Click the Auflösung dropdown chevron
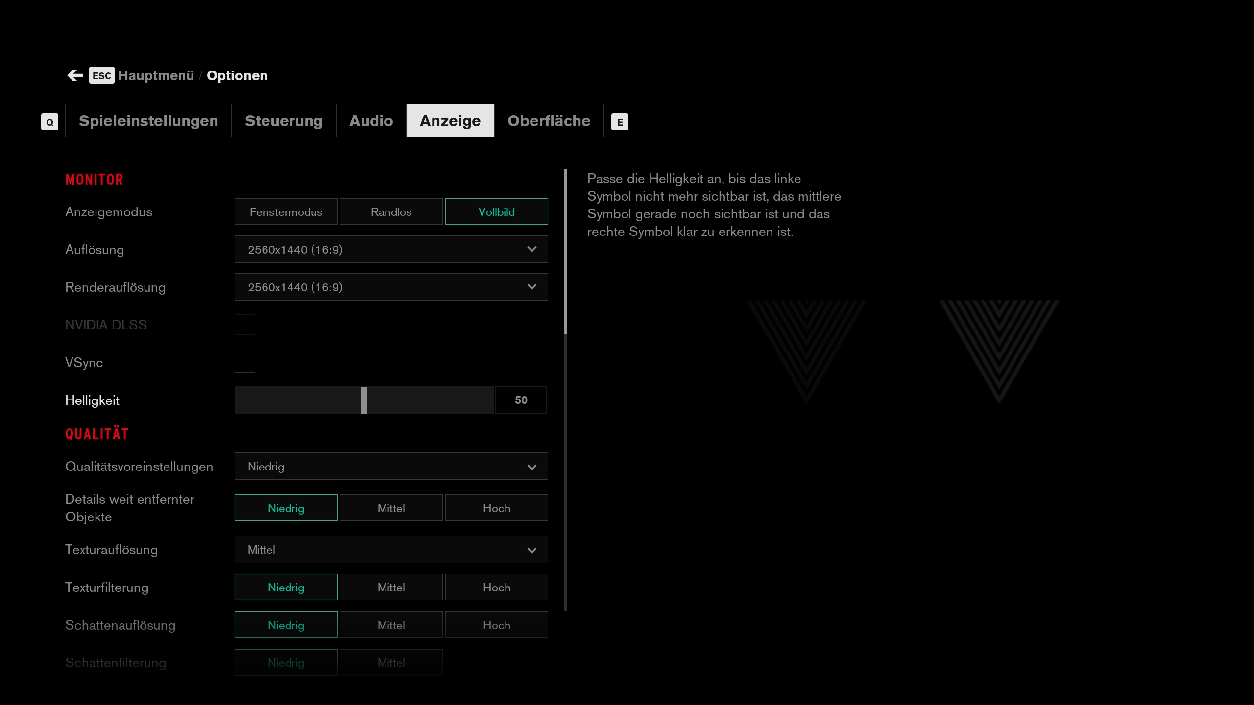This screenshot has width=1254, height=705. (x=531, y=250)
